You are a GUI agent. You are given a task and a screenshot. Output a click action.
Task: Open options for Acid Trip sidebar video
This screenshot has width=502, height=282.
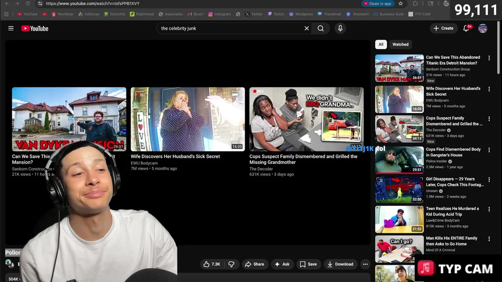(x=489, y=209)
